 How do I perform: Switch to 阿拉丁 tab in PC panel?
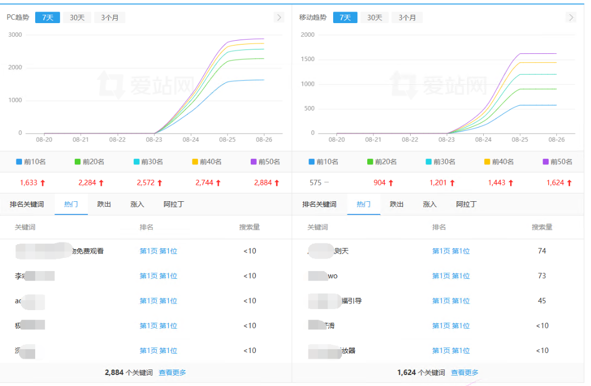coord(174,205)
